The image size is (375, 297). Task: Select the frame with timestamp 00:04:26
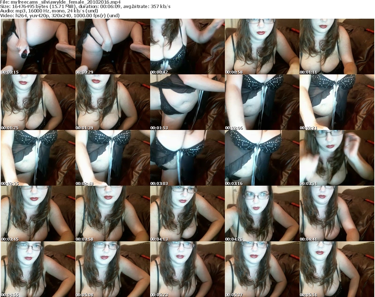tap(262, 214)
